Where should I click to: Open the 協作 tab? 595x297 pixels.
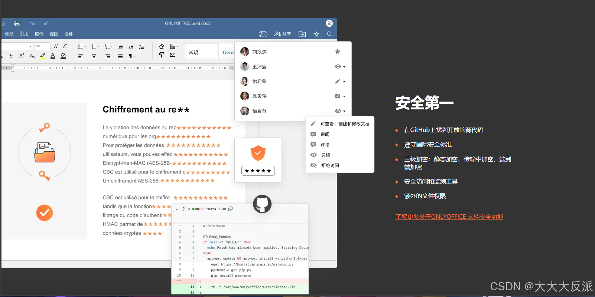coord(39,34)
